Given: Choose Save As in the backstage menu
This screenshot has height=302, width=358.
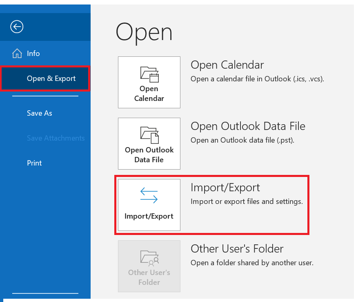Looking at the screenshot, I should tap(40, 113).
